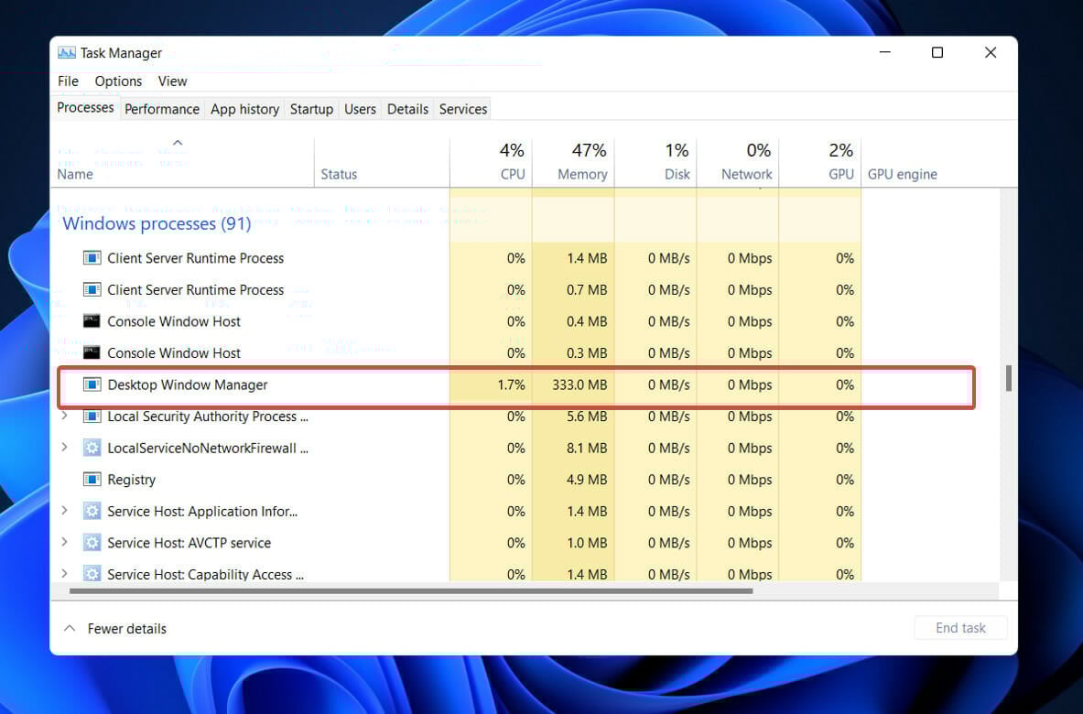Click the Registry process icon
Image resolution: width=1083 pixels, height=714 pixels.
pos(92,479)
